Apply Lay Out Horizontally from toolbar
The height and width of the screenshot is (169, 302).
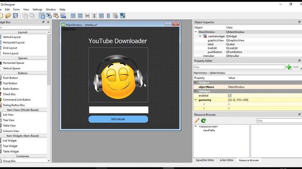pos(73,15)
